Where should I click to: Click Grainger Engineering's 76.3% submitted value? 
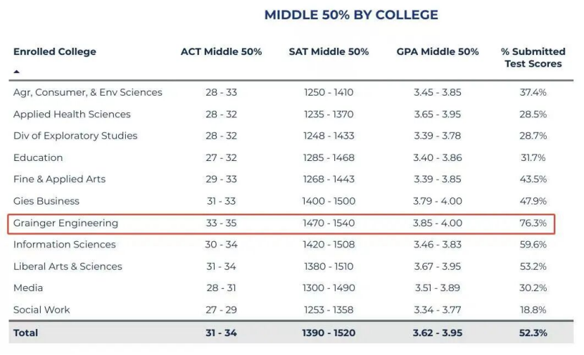click(533, 223)
